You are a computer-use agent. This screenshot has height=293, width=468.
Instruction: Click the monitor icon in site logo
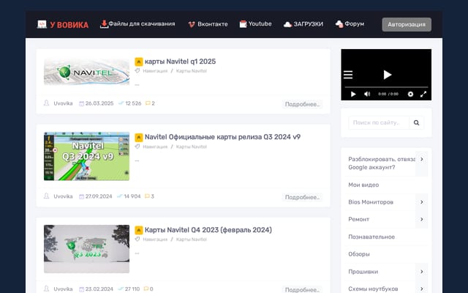(x=42, y=24)
